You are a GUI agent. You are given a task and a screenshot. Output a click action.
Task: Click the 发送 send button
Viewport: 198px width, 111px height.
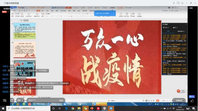pos(61,100)
